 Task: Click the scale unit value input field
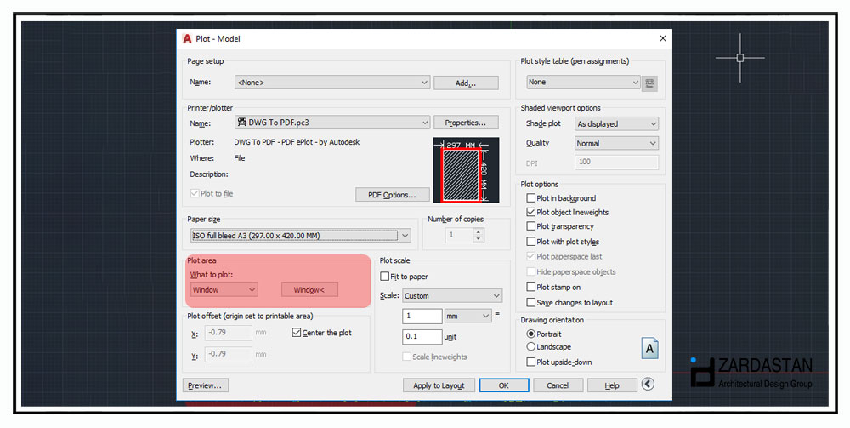click(x=422, y=337)
